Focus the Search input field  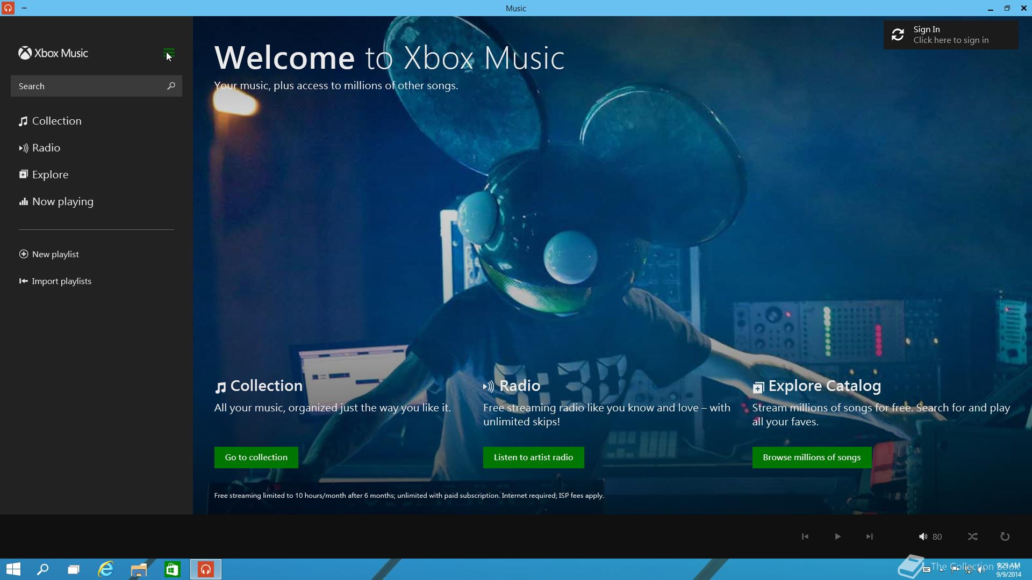[96, 86]
